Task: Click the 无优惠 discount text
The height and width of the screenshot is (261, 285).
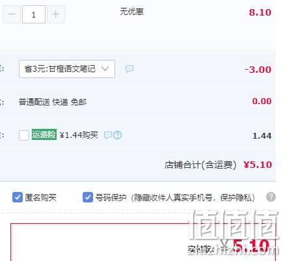Action: click(x=132, y=12)
